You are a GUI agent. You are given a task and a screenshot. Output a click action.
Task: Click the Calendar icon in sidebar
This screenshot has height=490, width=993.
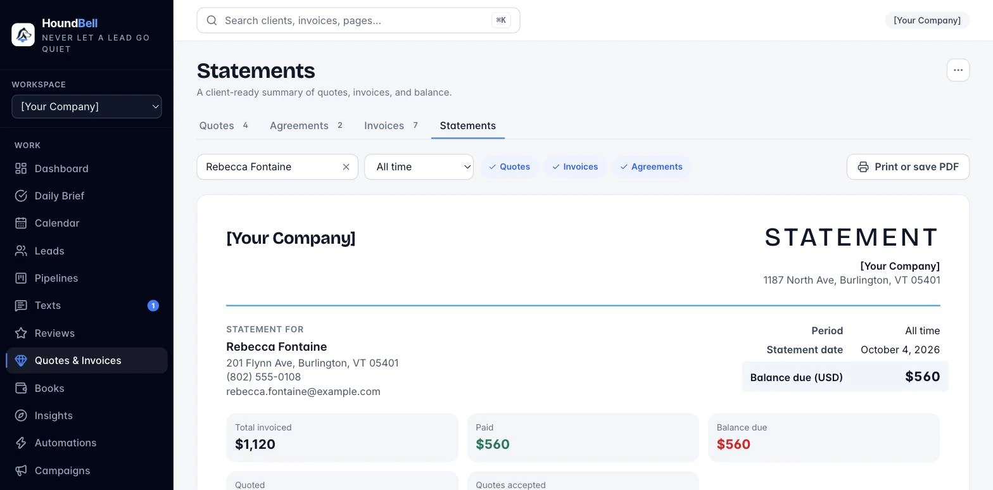point(21,223)
